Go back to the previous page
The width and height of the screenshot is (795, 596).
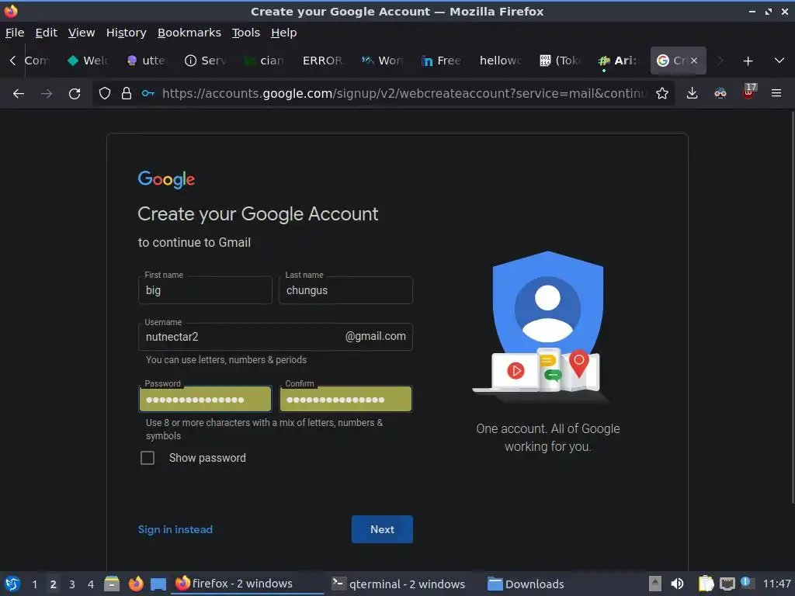[x=19, y=93]
